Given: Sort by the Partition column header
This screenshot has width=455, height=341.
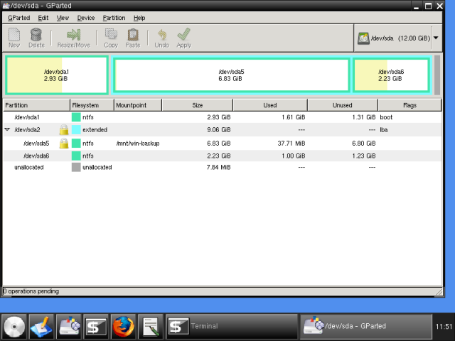Looking at the screenshot, I should (36, 105).
